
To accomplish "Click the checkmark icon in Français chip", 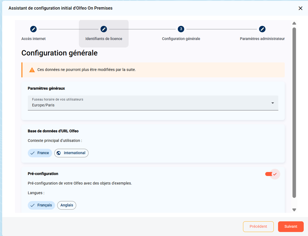I will pos(33,205).
